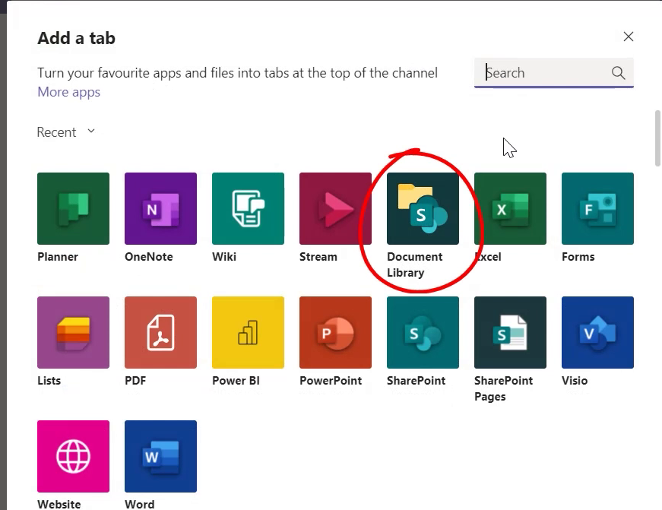Click the magnifying glass search icon

point(618,73)
